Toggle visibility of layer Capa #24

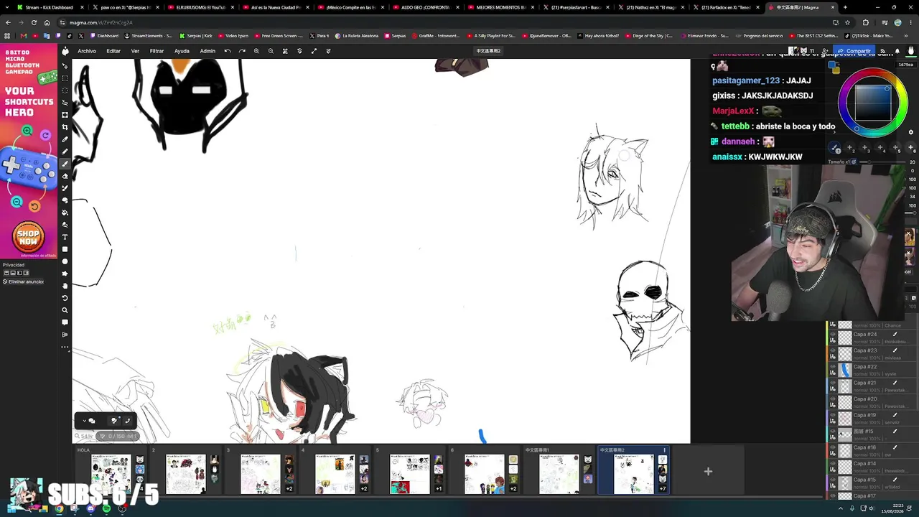tap(833, 334)
